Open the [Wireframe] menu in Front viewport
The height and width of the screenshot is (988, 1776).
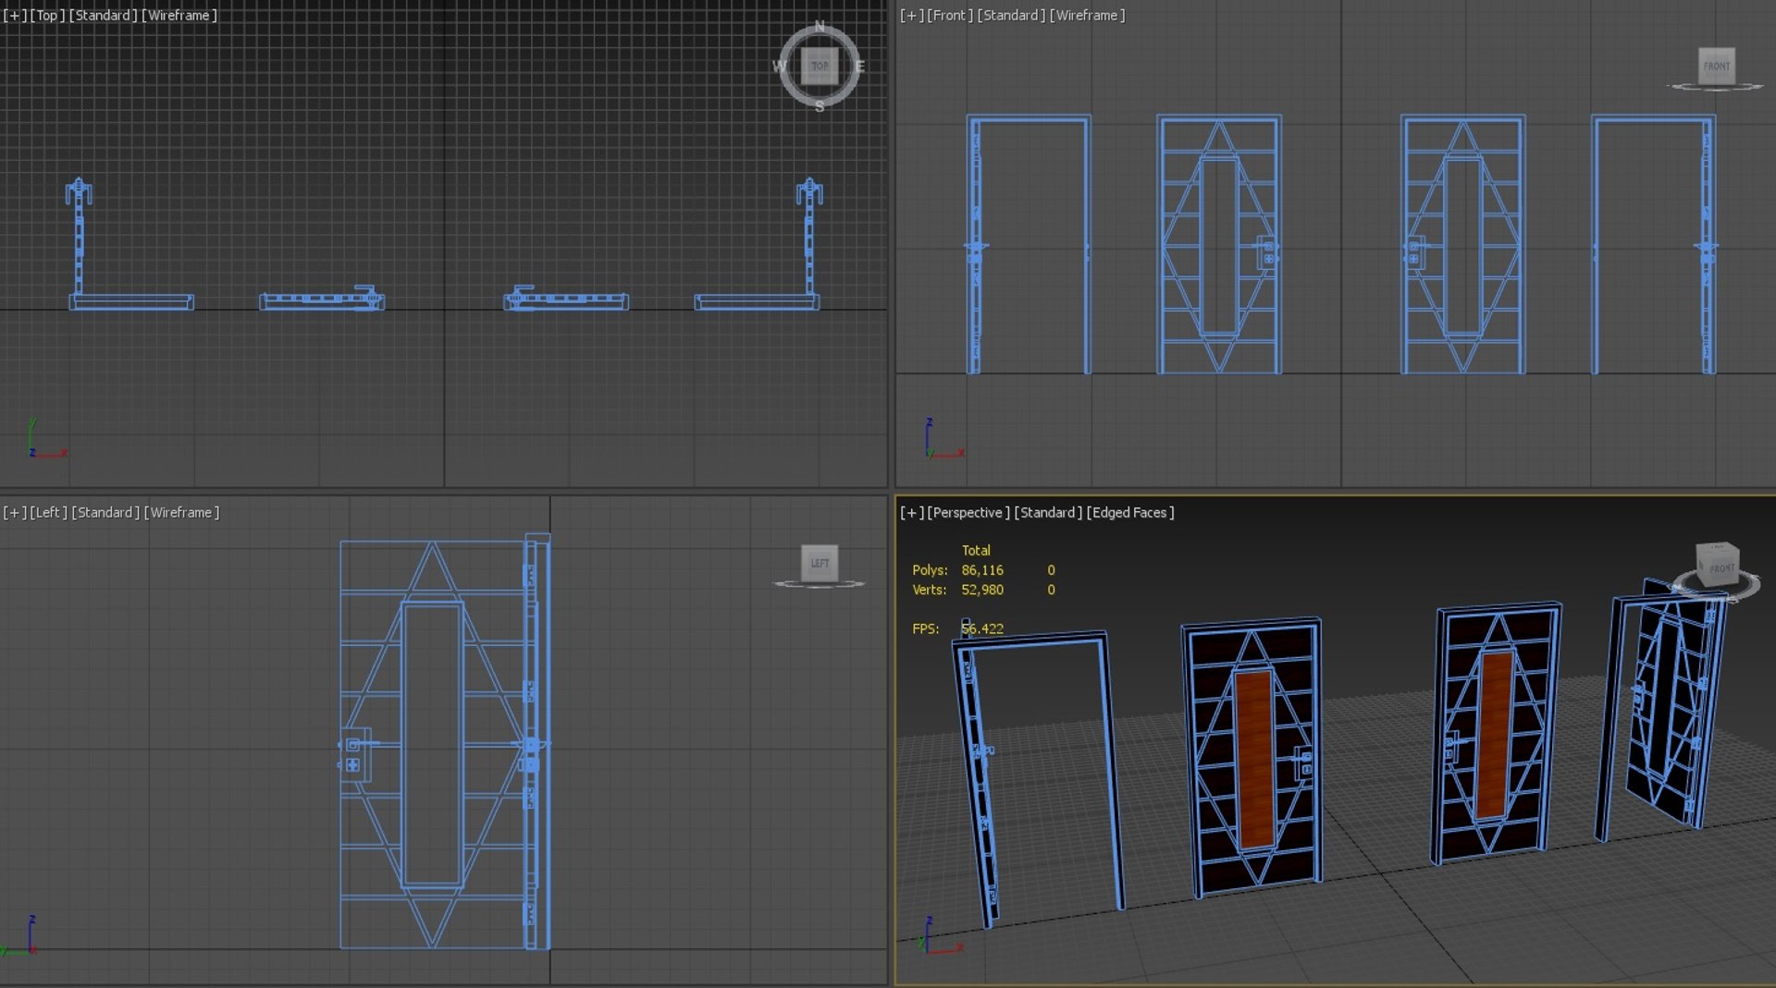point(1088,16)
